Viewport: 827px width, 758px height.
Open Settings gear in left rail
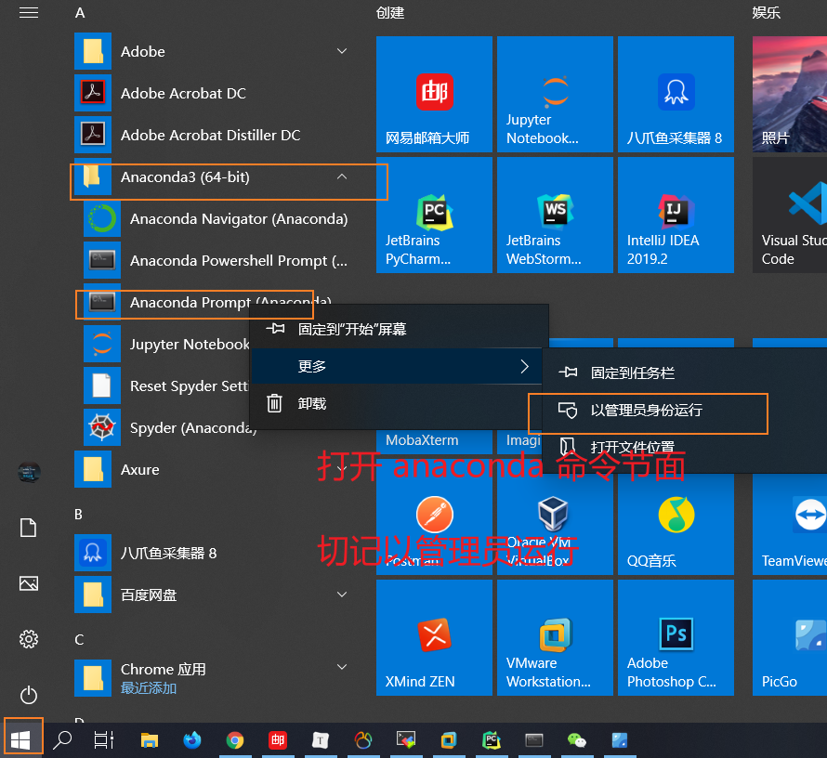click(29, 639)
